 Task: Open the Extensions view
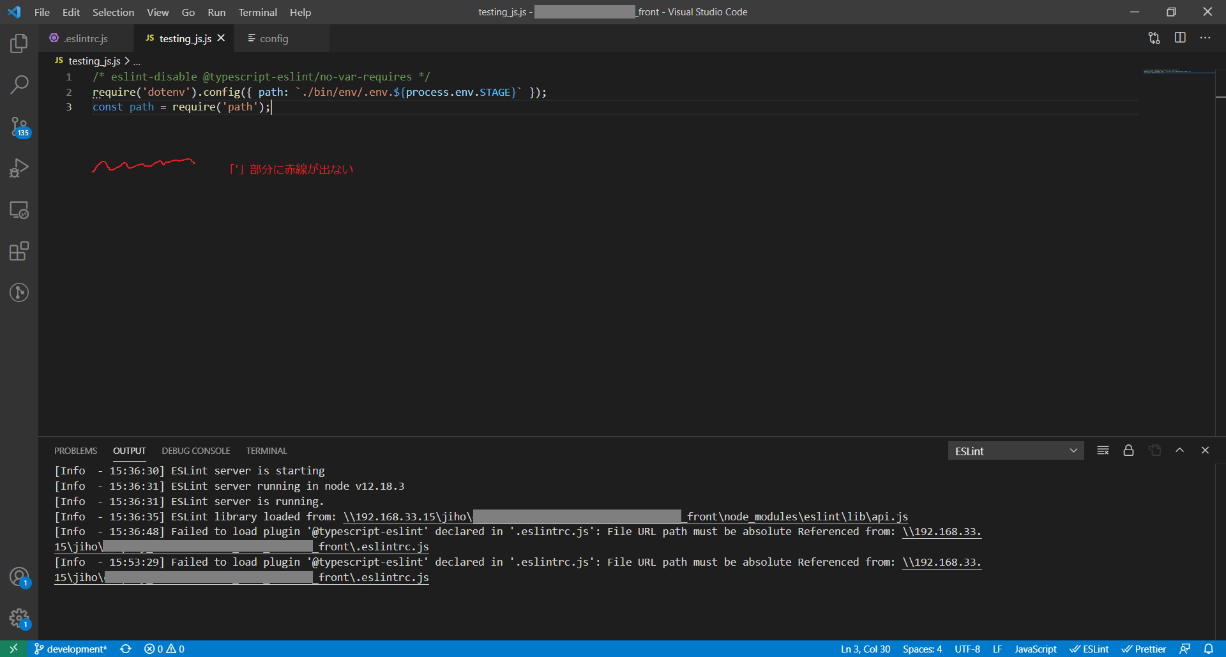click(20, 251)
